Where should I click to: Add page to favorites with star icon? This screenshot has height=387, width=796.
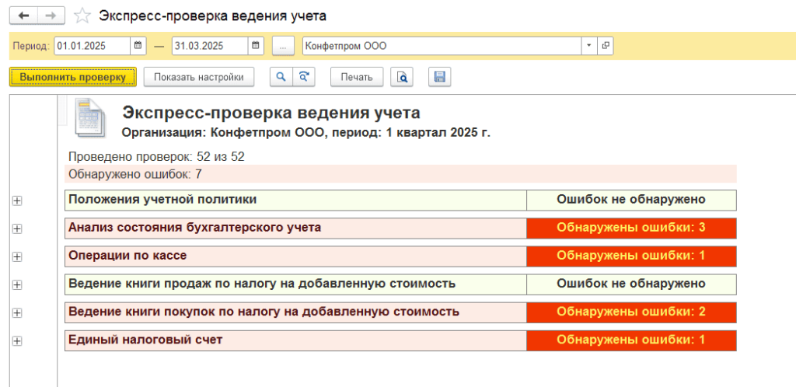82,16
